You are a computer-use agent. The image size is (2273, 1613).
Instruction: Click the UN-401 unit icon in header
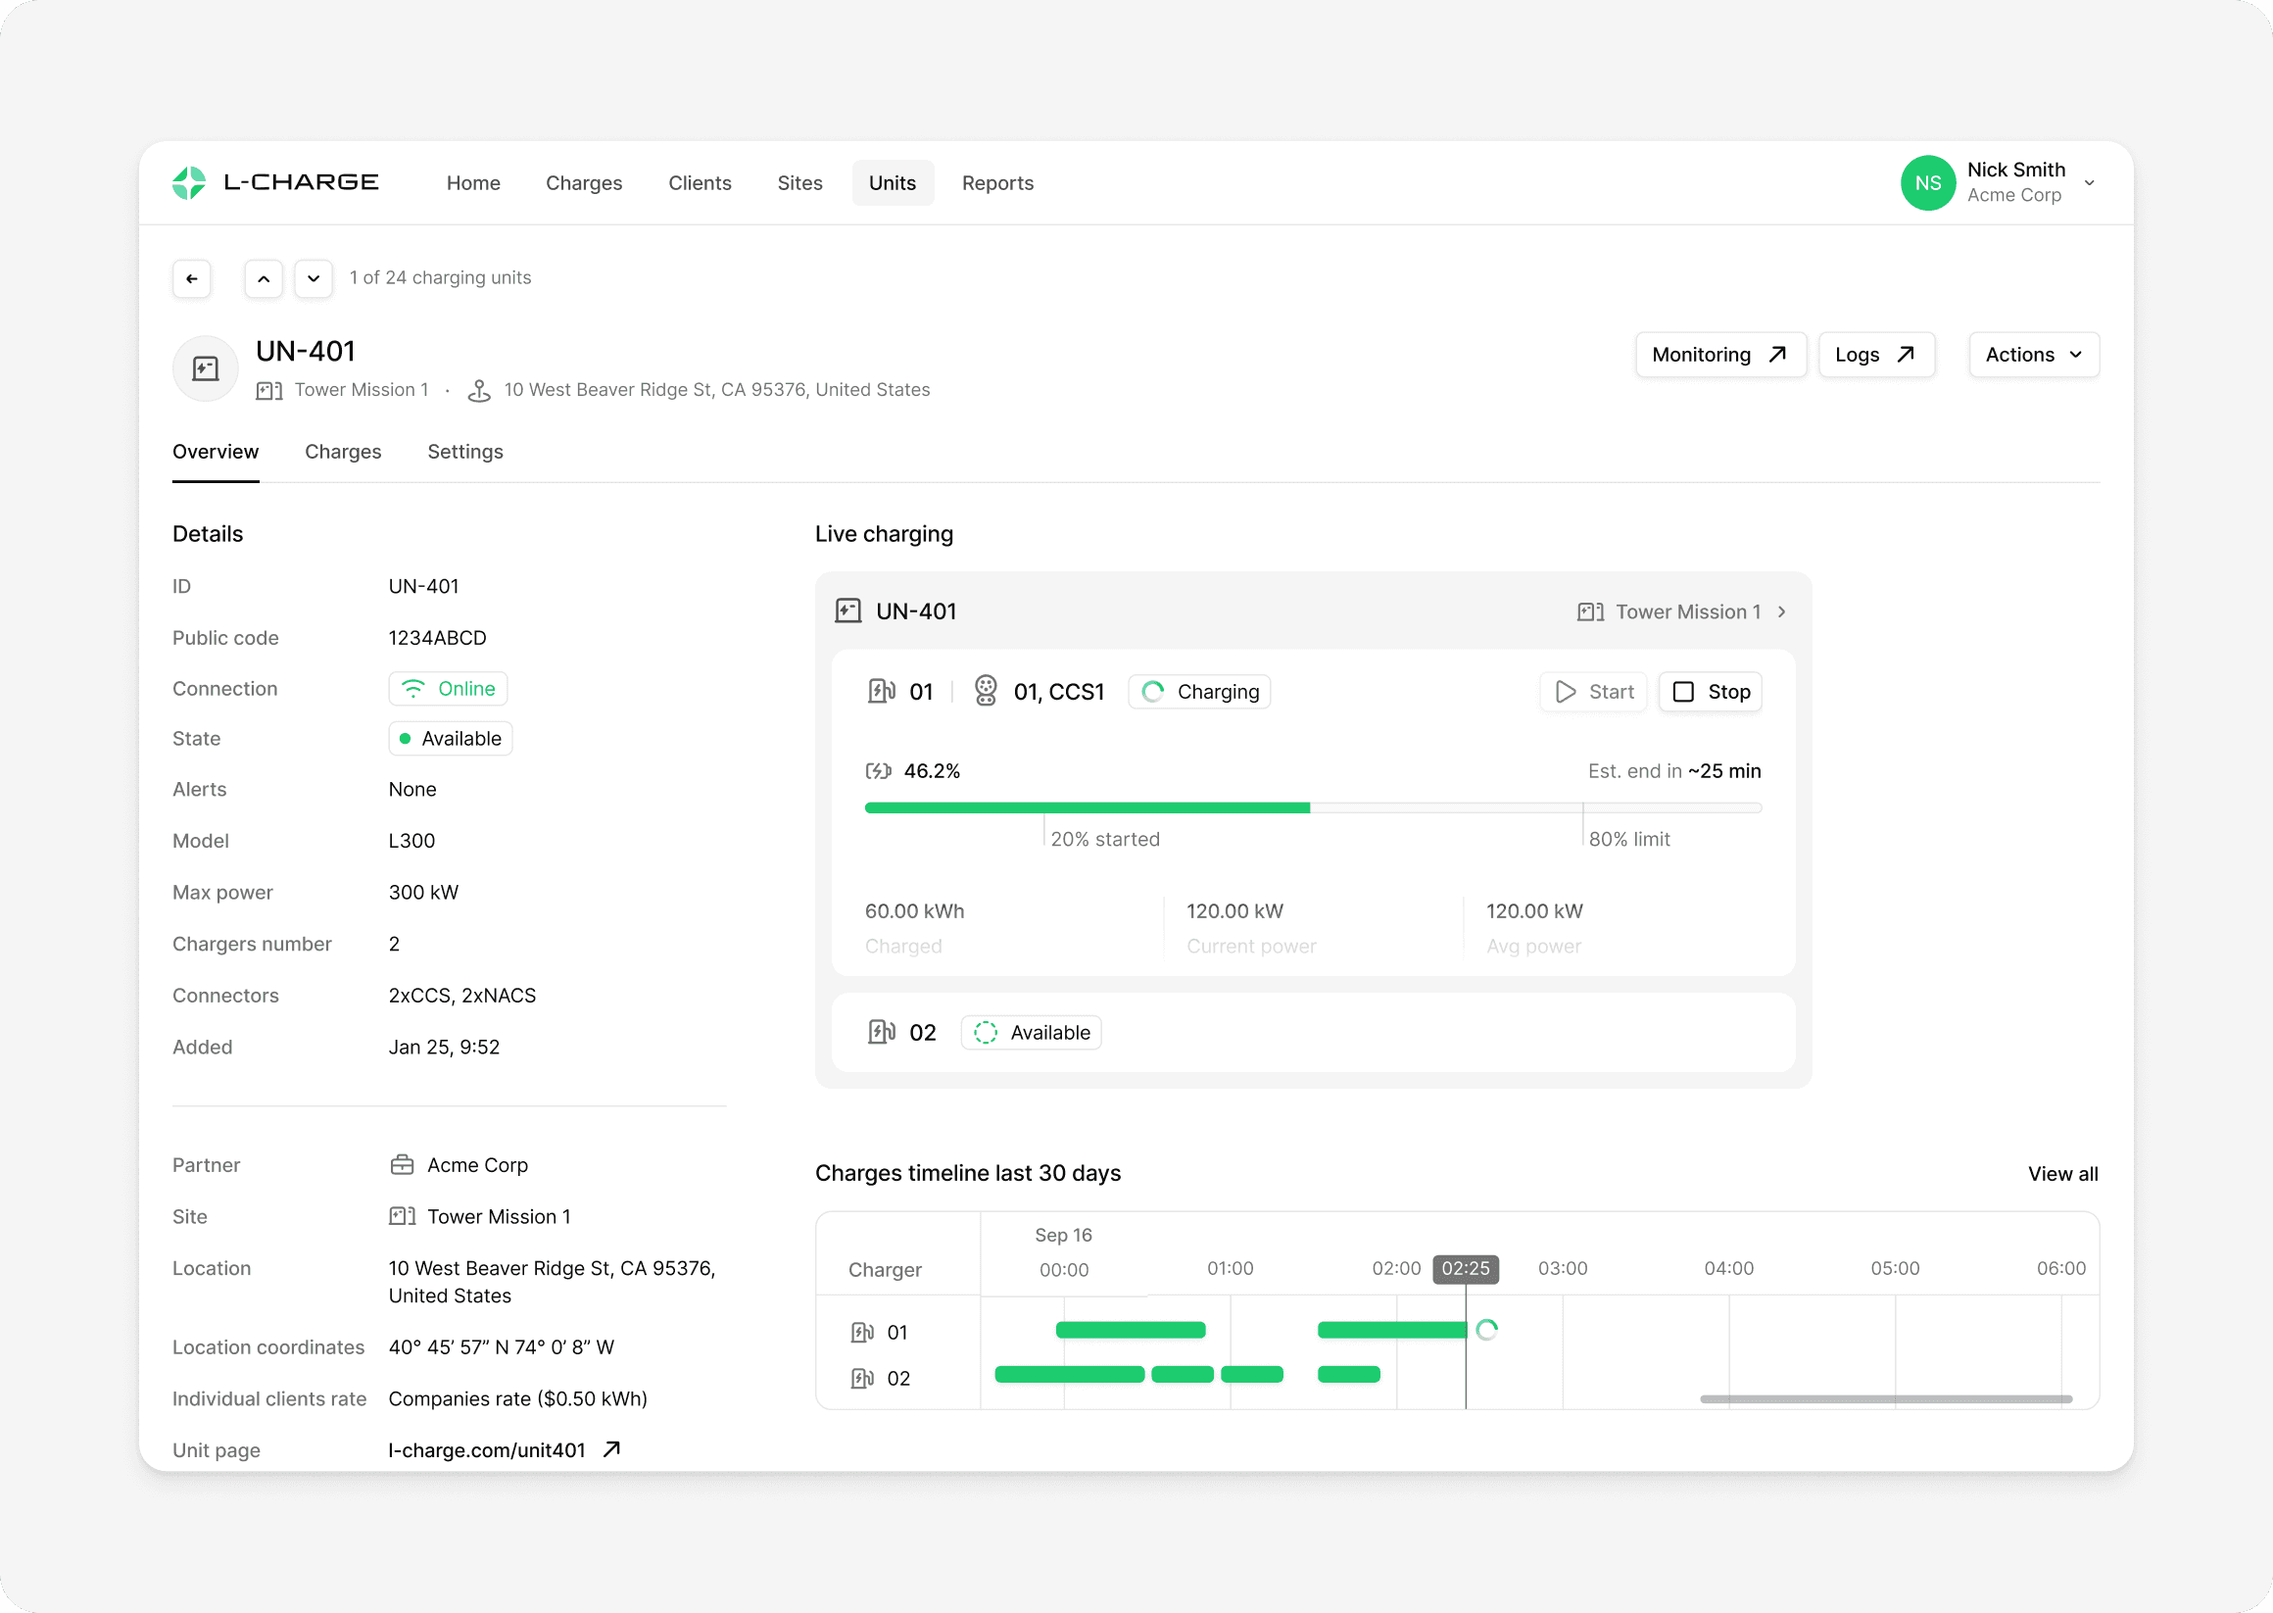point(206,369)
